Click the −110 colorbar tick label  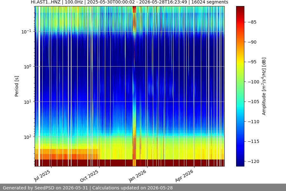point(254,122)
